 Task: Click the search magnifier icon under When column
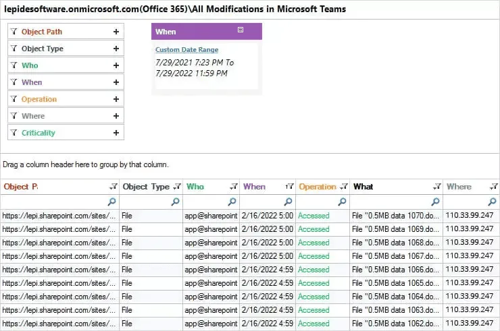(289, 202)
